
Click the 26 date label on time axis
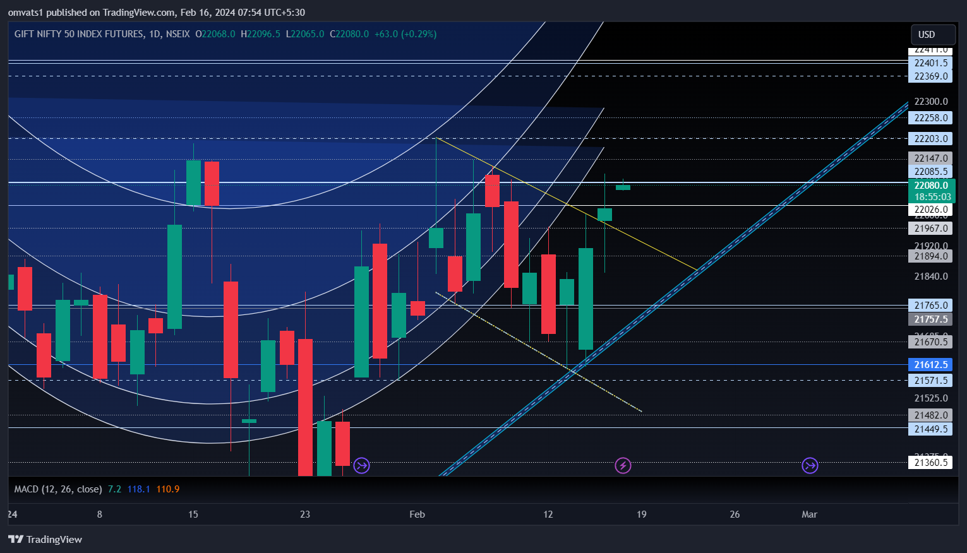[x=735, y=514]
